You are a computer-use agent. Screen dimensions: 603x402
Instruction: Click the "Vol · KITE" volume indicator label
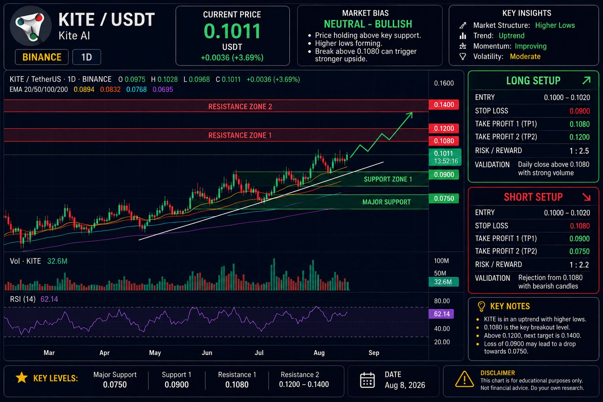click(25, 261)
